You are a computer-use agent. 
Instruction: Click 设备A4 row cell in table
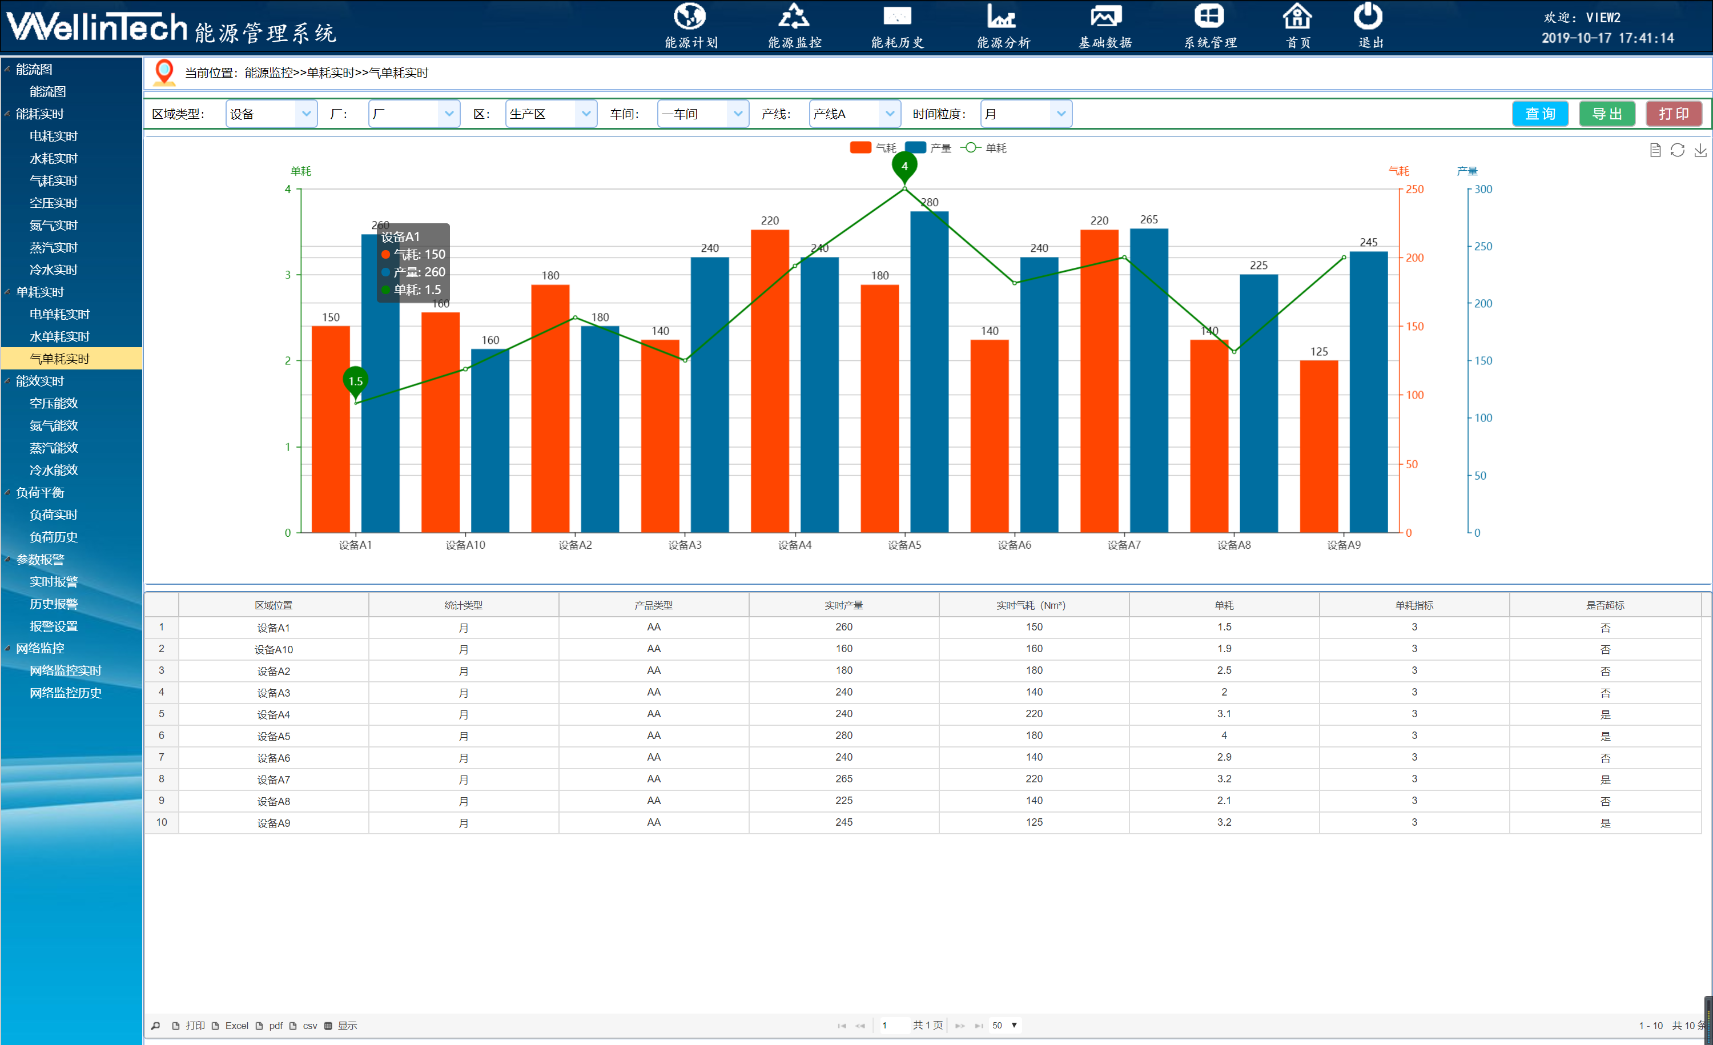point(273,714)
